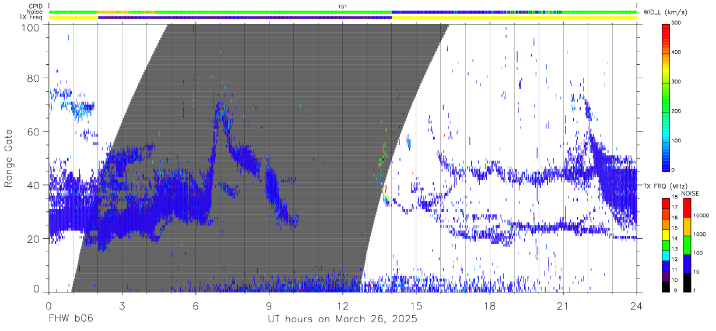Click the UT hour 3 tick label
Image resolution: width=716 pixels, height=331 pixels.
point(122,306)
